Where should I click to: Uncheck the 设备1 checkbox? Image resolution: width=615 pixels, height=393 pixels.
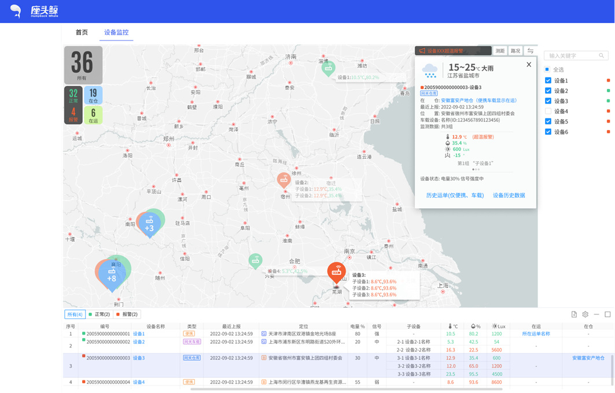click(x=548, y=80)
